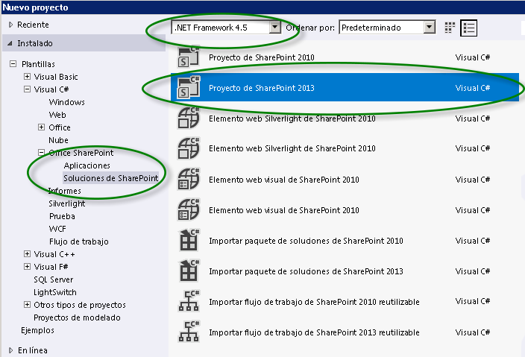Click the Importar paquete de soluciones de SharePoint 2013 icon
Viewport: 525px width, 357px height.
[189, 271]
